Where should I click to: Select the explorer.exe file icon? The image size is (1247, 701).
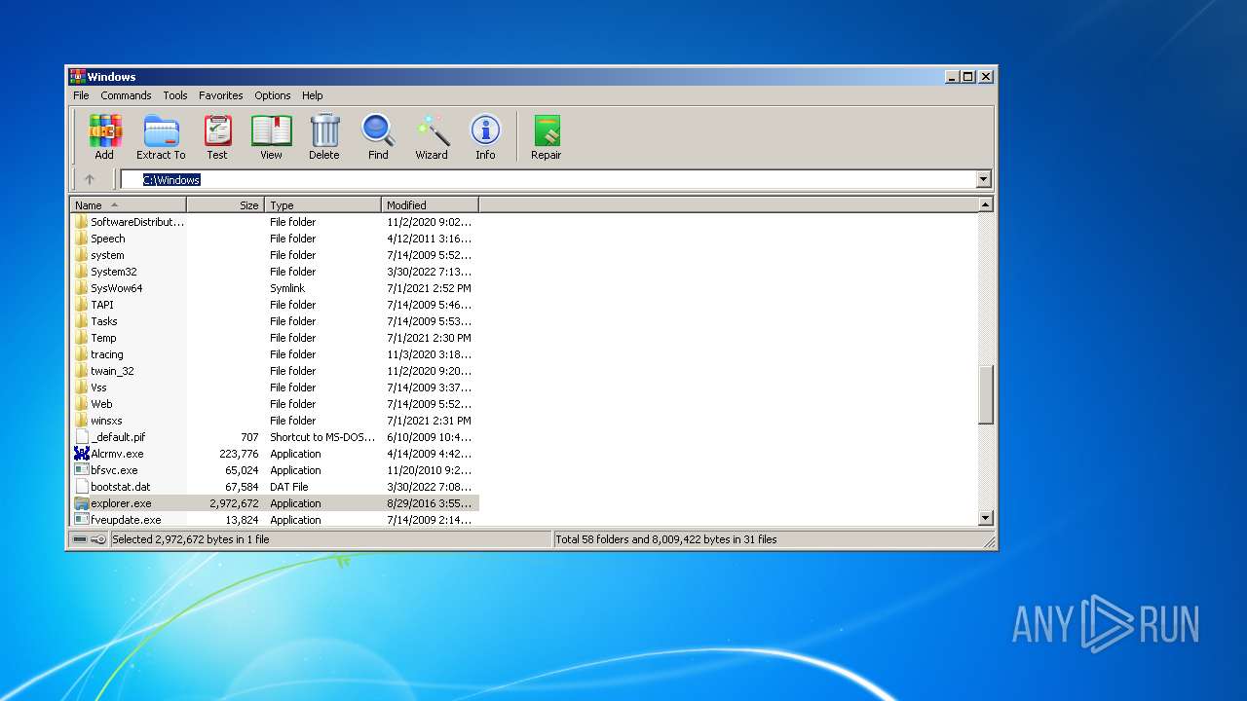pos(82,503)
